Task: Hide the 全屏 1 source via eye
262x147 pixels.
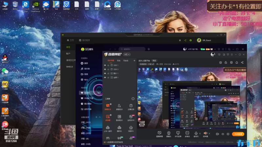Action: point(105,77)
